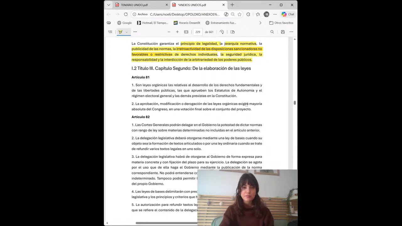Click scroll up arrow of PDF viewer
This screenshot has width=402, height=226.
click(x=295, y=39)
